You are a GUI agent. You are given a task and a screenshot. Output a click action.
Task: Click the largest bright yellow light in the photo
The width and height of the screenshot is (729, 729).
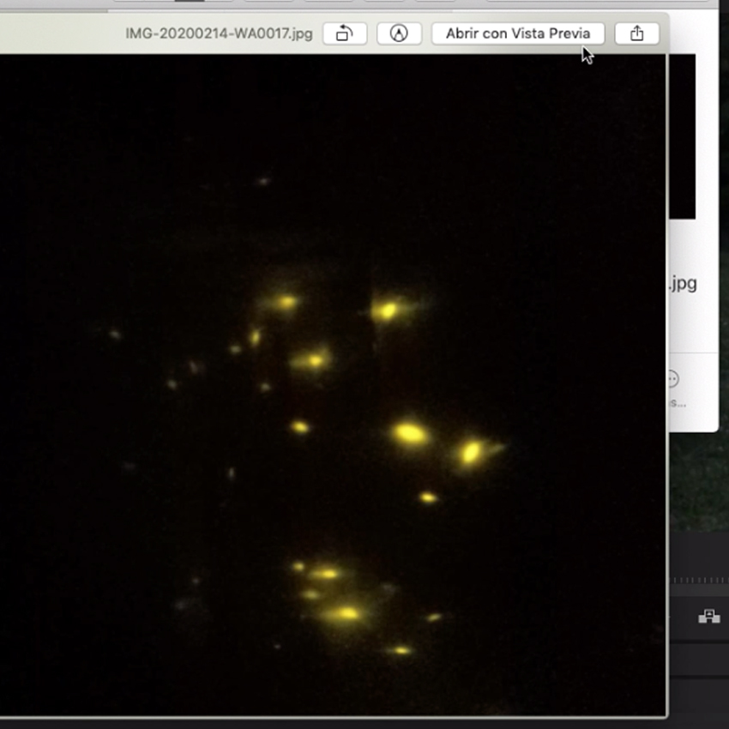[411, 434]
